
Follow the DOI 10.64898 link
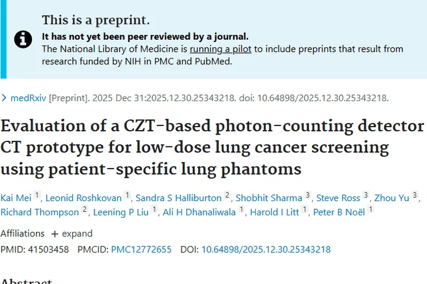[x=266, y=249]
